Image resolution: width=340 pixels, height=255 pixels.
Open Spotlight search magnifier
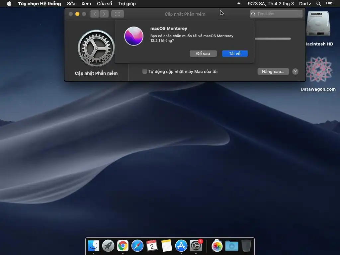[318, 4]
